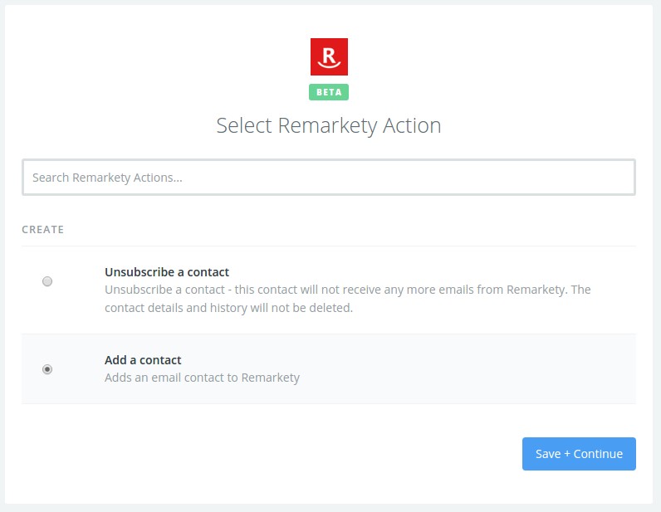
Task: Click the white R letter inside logo
Action: tap(329, 55)
